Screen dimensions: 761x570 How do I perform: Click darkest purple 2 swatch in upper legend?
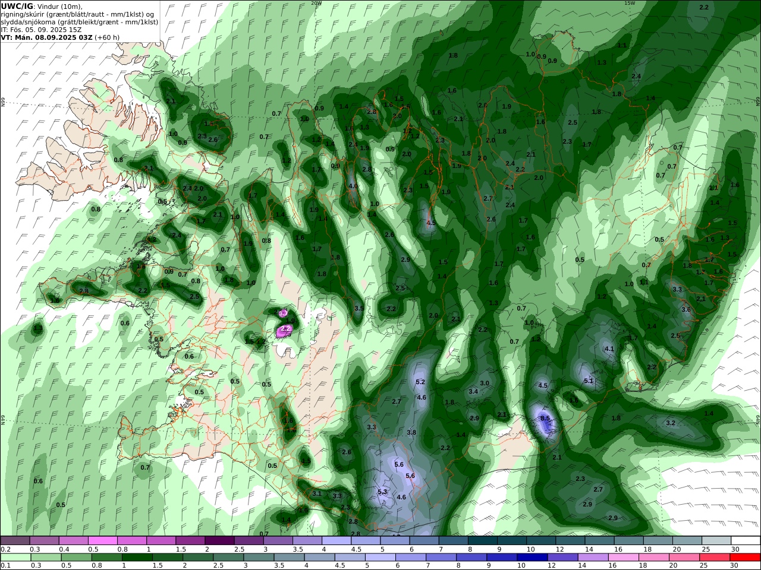219,541
